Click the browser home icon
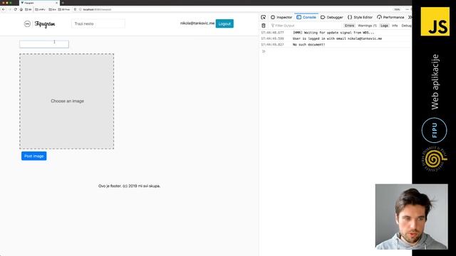456x256 pixels. [x=21, y=9]
